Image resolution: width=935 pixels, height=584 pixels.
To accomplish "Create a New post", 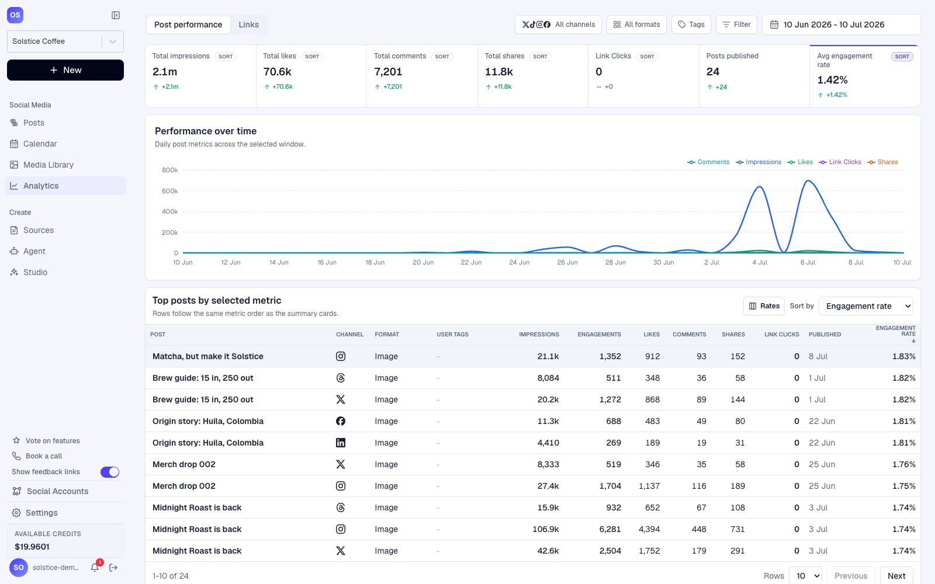I will 65,70.
